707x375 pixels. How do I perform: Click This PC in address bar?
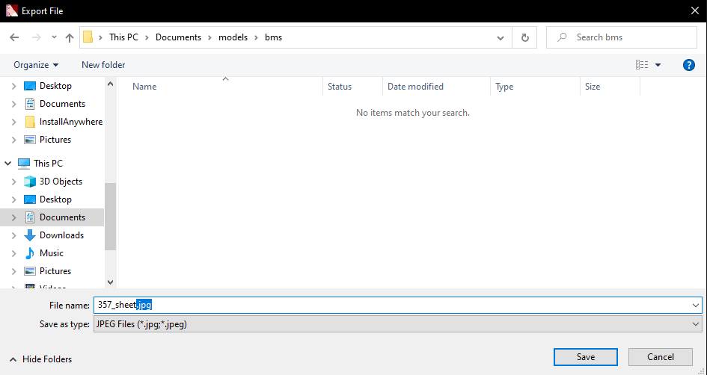click(x=123, y=37)
